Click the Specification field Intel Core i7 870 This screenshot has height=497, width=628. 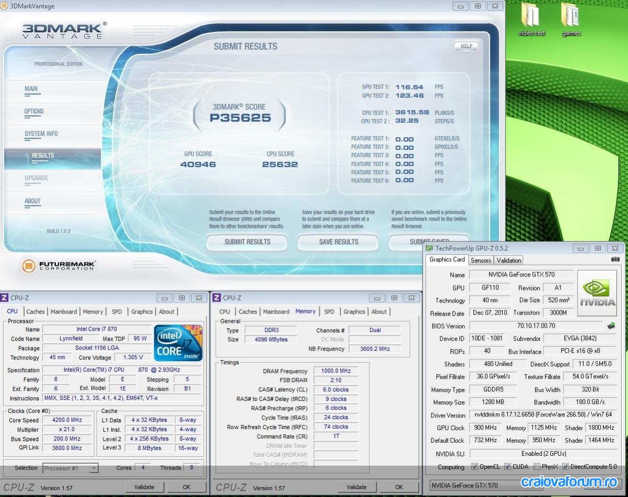[x=123, y=370]
